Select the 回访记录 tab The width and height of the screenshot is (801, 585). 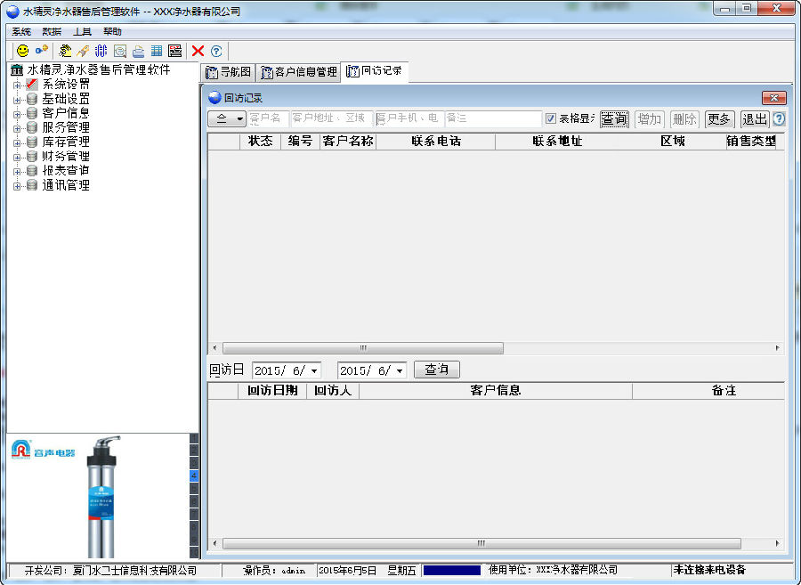[x=374, y=71]
